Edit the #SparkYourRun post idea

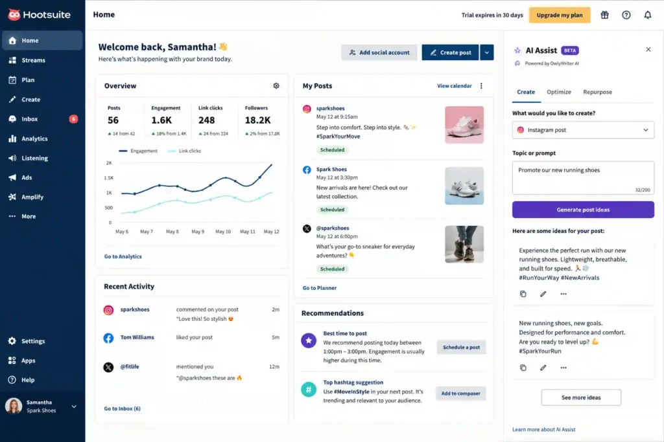(x=543, y=368)
